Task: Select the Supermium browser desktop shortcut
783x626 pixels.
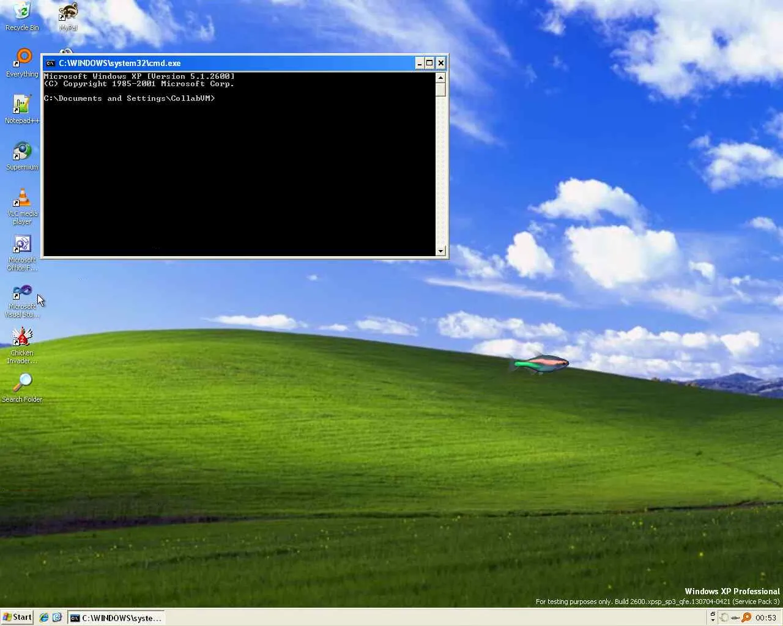Action: pyautogui.click(x=22, y=156)
